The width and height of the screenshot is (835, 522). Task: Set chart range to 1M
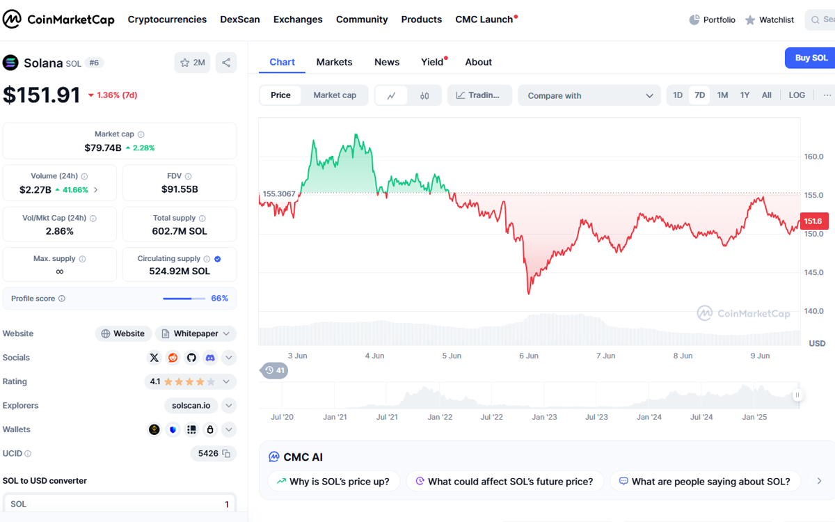pos(722,95)
